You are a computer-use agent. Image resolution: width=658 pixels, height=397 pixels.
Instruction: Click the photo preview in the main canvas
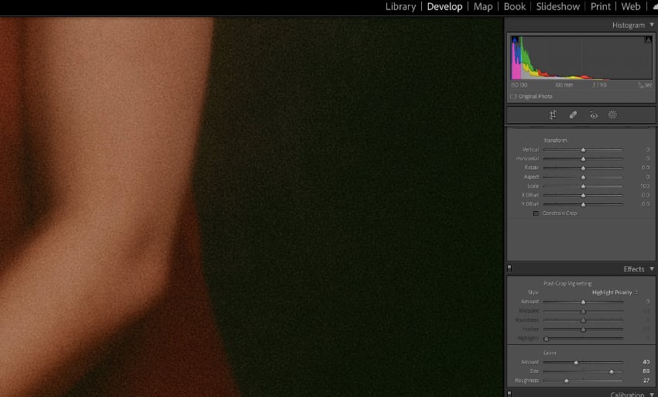[252, 207]
